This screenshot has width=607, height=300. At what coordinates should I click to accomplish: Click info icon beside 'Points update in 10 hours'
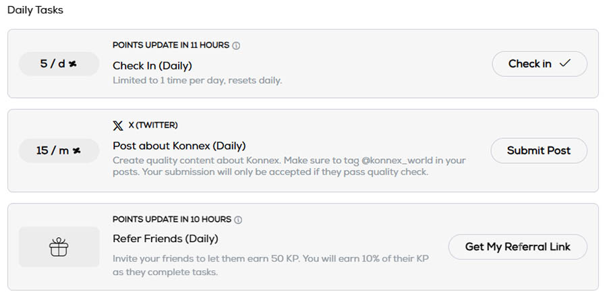point(237,220)
